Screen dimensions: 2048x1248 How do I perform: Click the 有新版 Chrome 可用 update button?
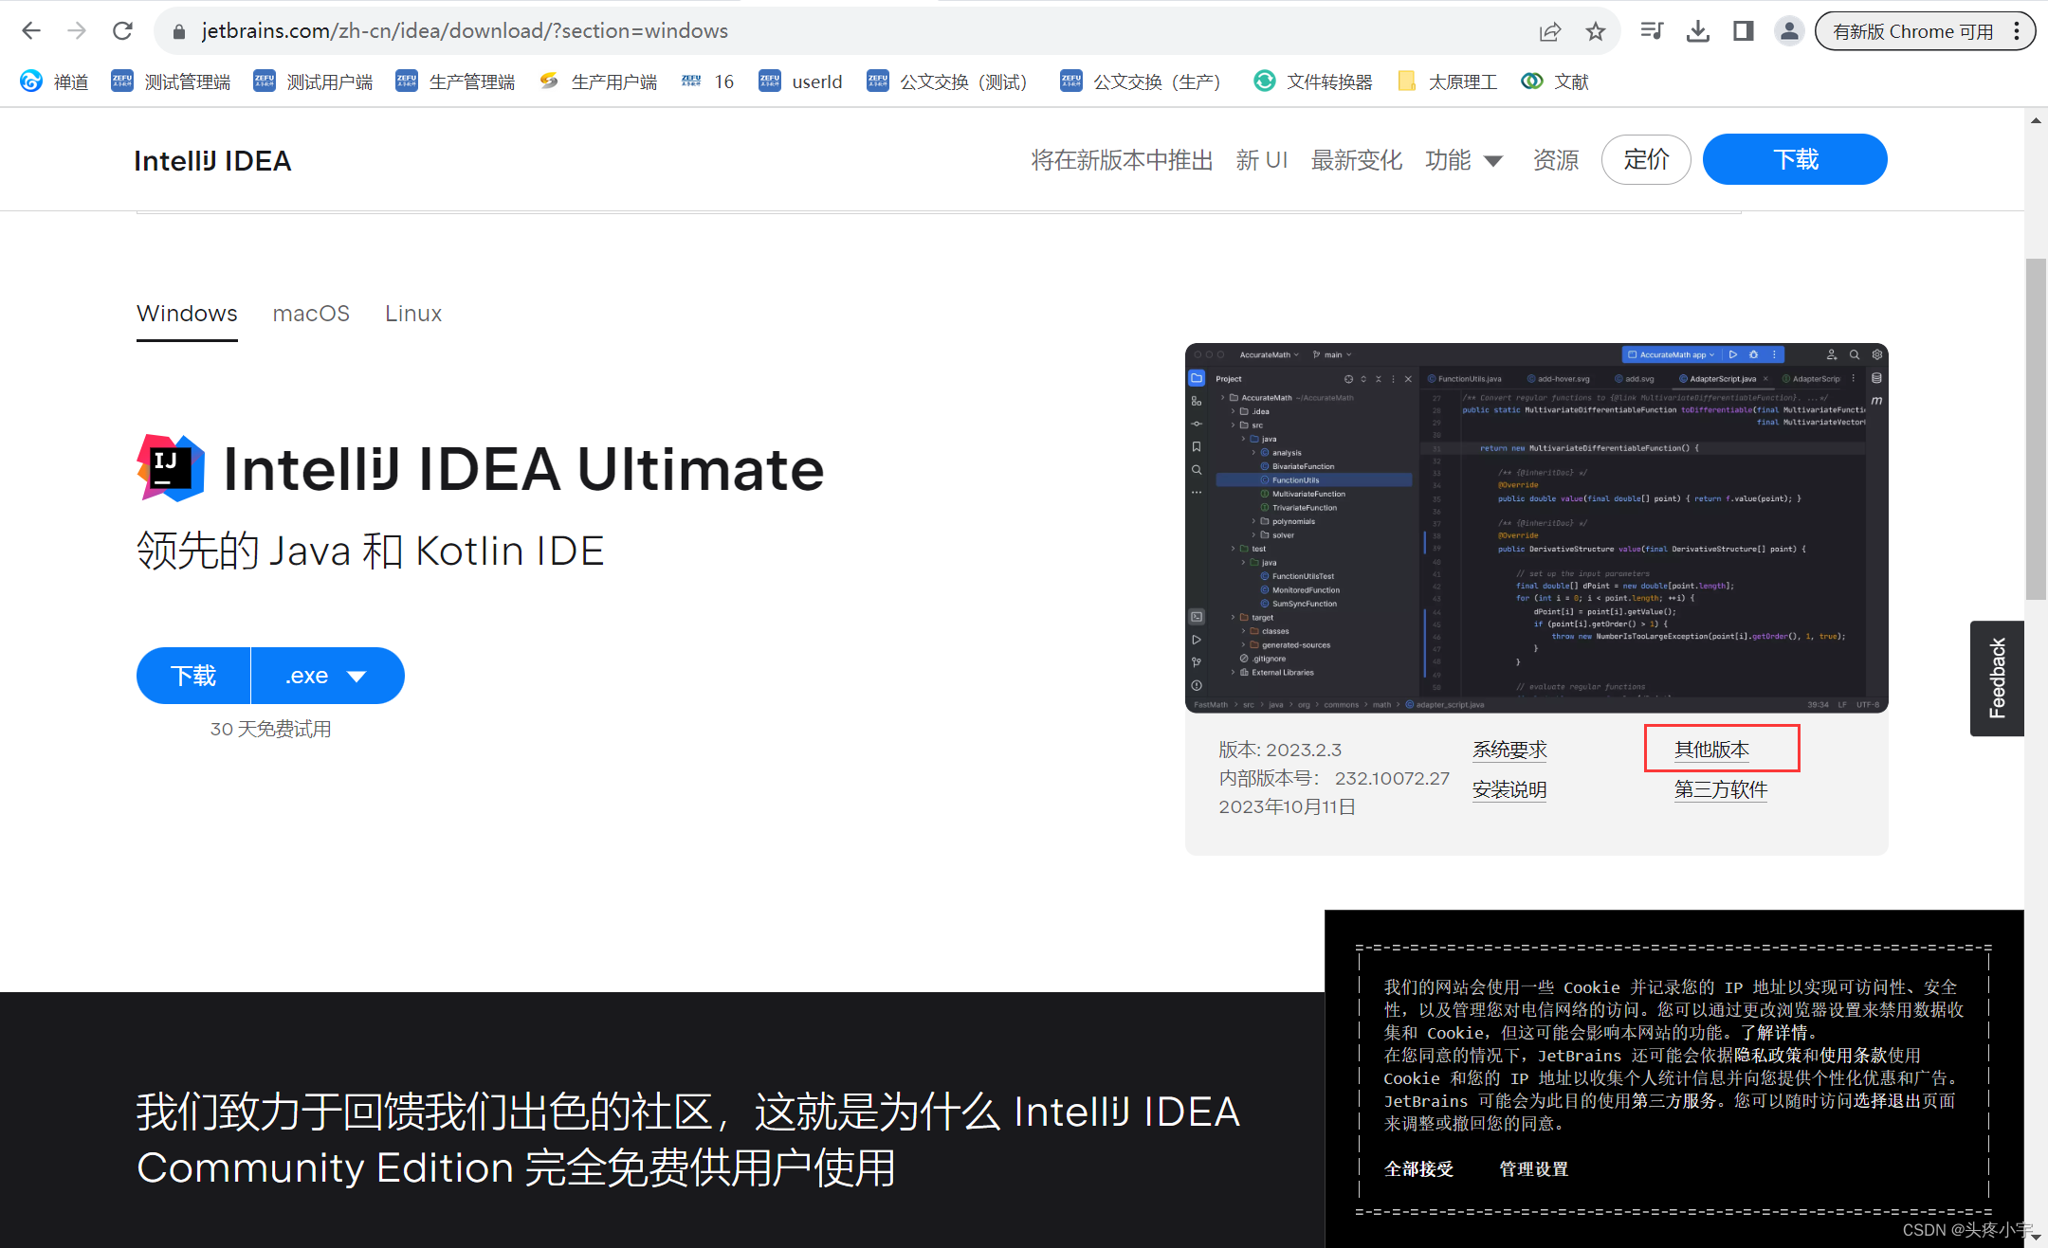pyautogui.click(x=1912, y=31)
